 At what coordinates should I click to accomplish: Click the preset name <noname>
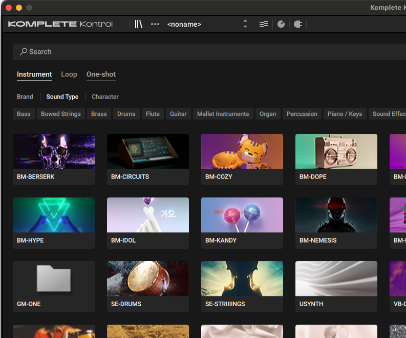(184, 25)
